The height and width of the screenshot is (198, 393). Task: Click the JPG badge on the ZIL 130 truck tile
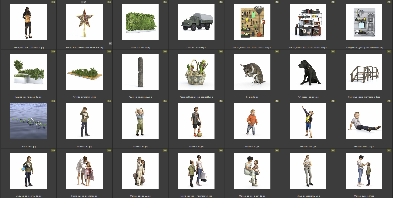[x=221, y=2]
